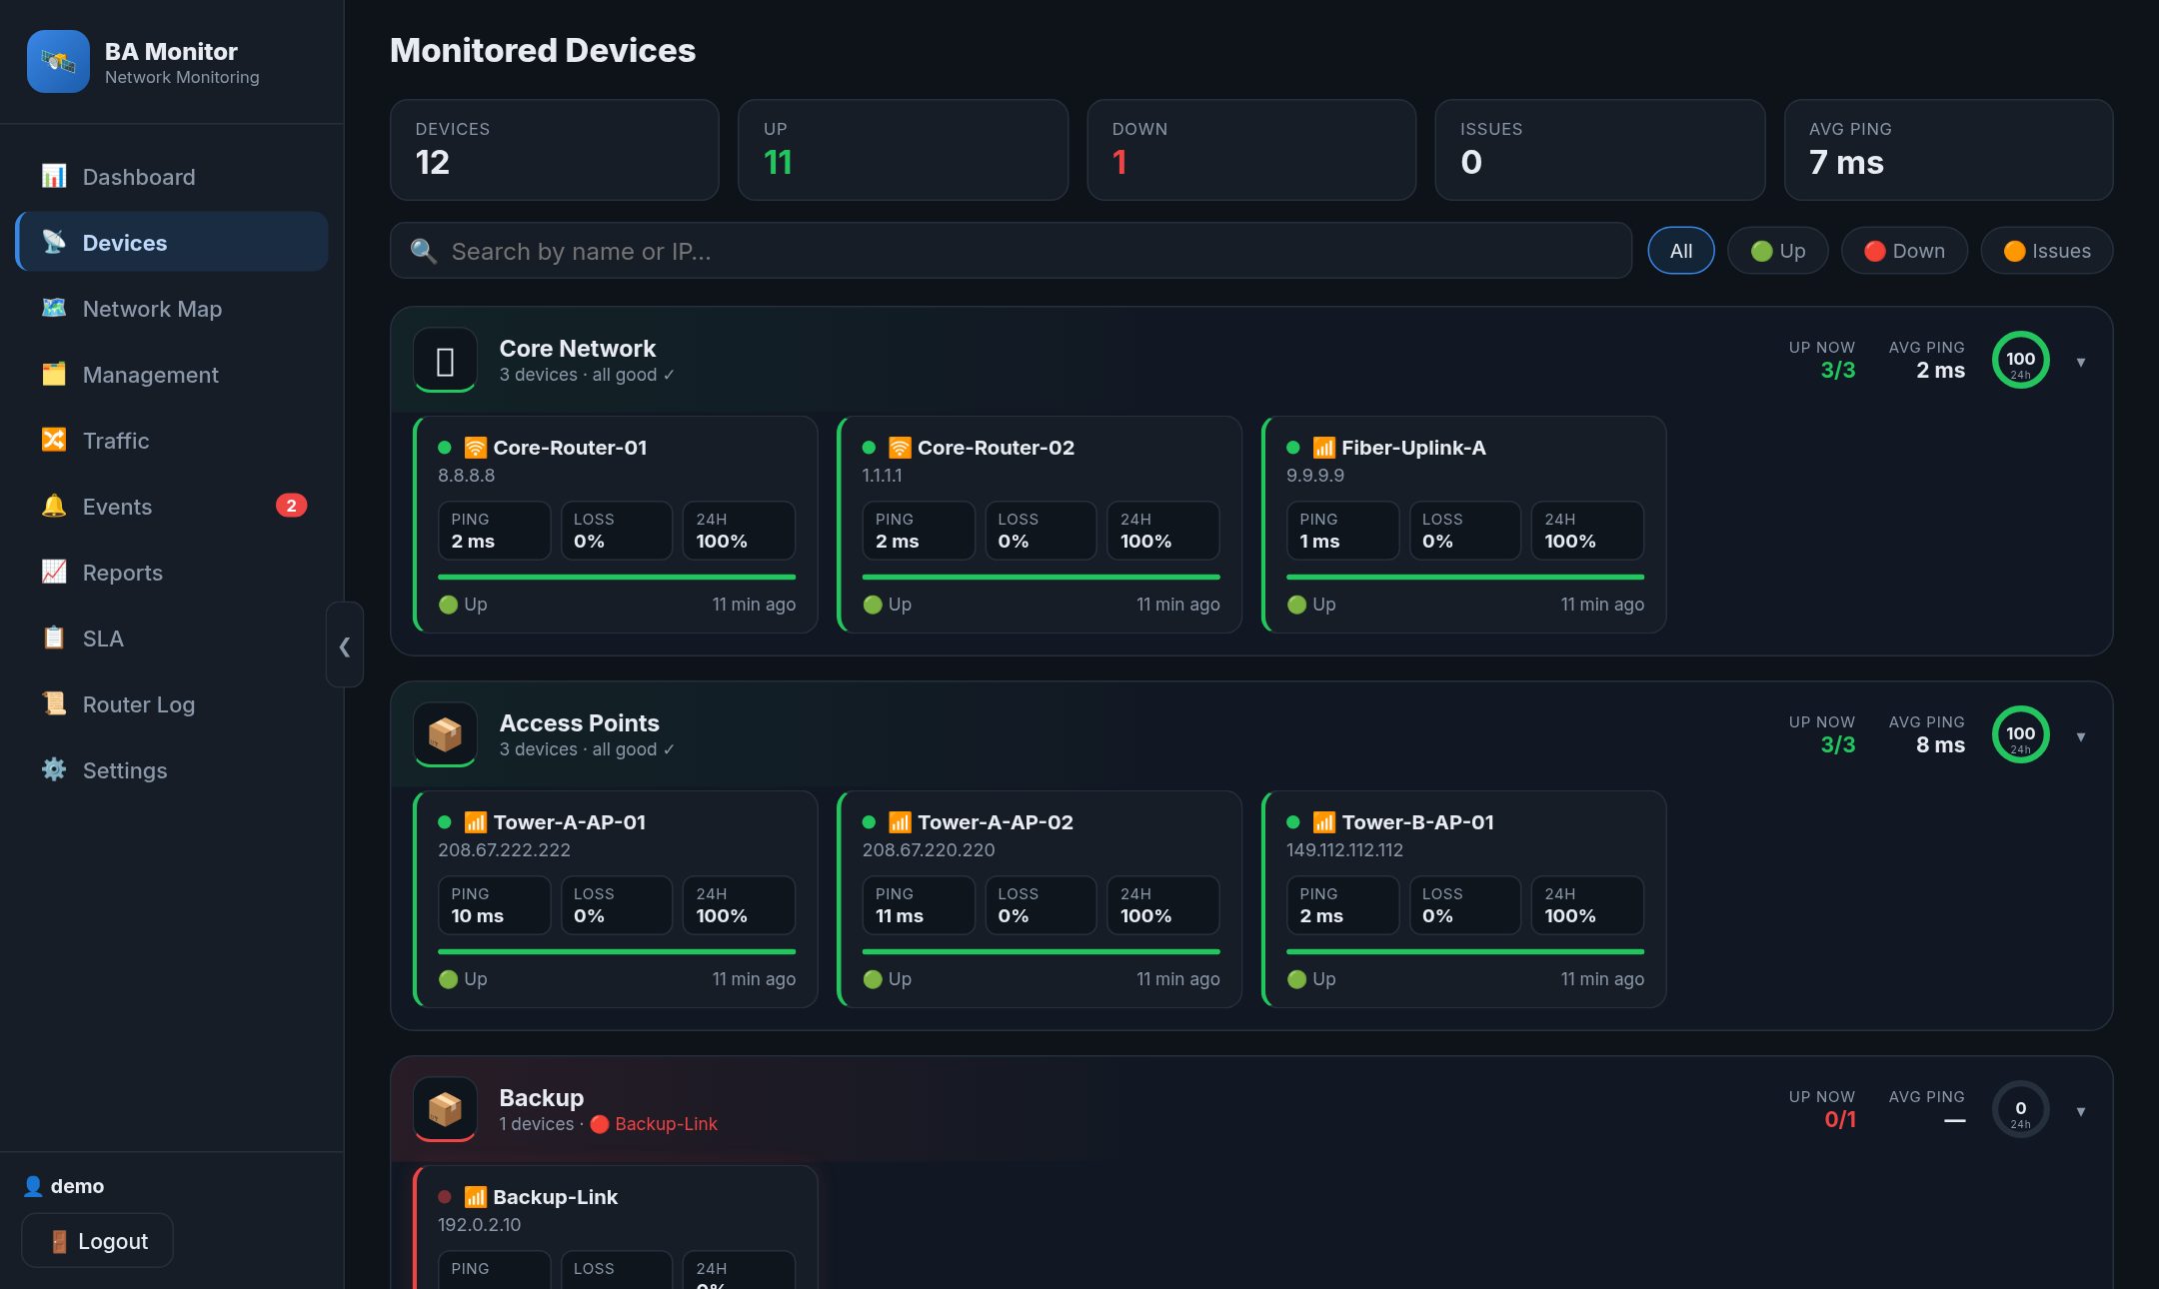The width and height of the screenshot is (2159, 1289).
Task: Collapse the sidebar with the chevron handle
Action: [x=345, y=645]
